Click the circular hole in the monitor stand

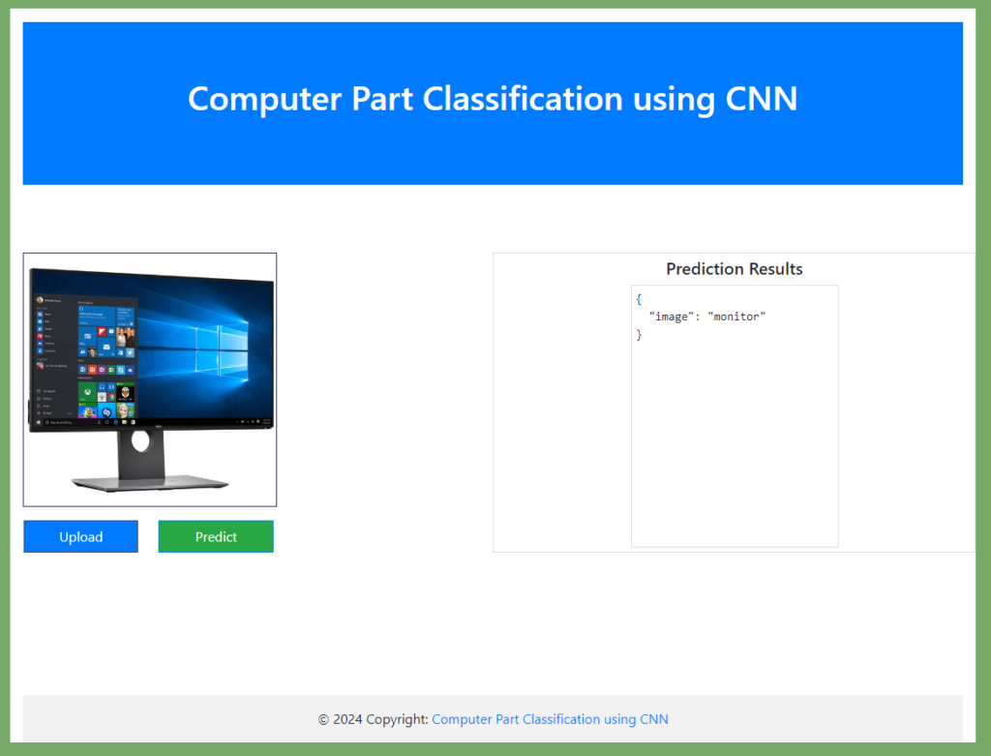(x=140, y=440)
